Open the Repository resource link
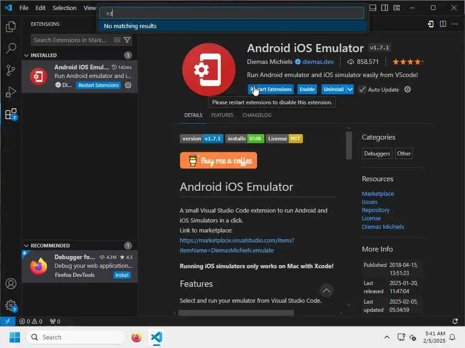Screen dimensions: 465x348 pyautogui.click(x=376, y=210)
